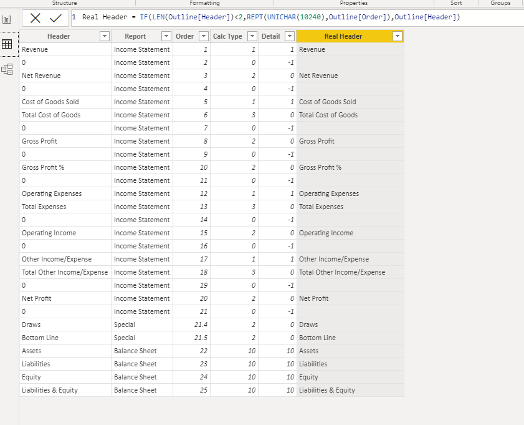Click Special report cell in Bottom Line row

point(142,338)
